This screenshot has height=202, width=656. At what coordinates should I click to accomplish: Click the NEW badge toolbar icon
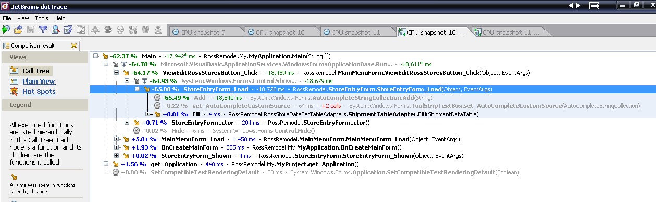[x=108, y=30]
